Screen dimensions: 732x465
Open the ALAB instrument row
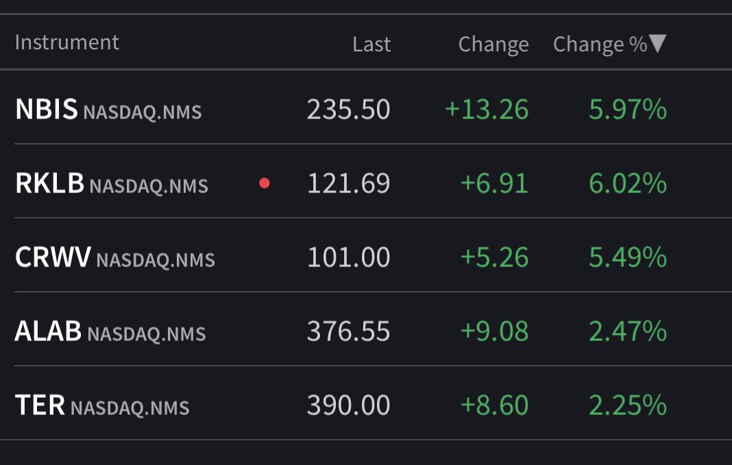tap(366, 329)
